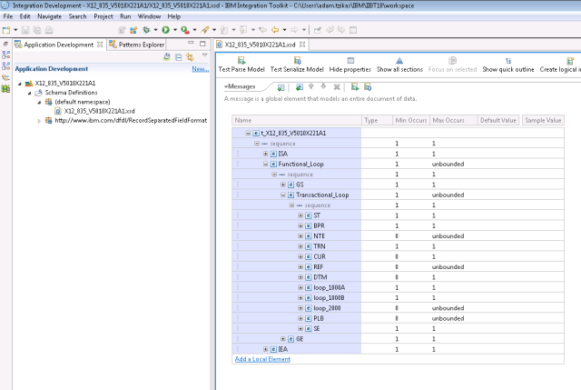The height and width of the screenshot is (390, 581).
Task: Open the Window menu
Action: (149, 16)
